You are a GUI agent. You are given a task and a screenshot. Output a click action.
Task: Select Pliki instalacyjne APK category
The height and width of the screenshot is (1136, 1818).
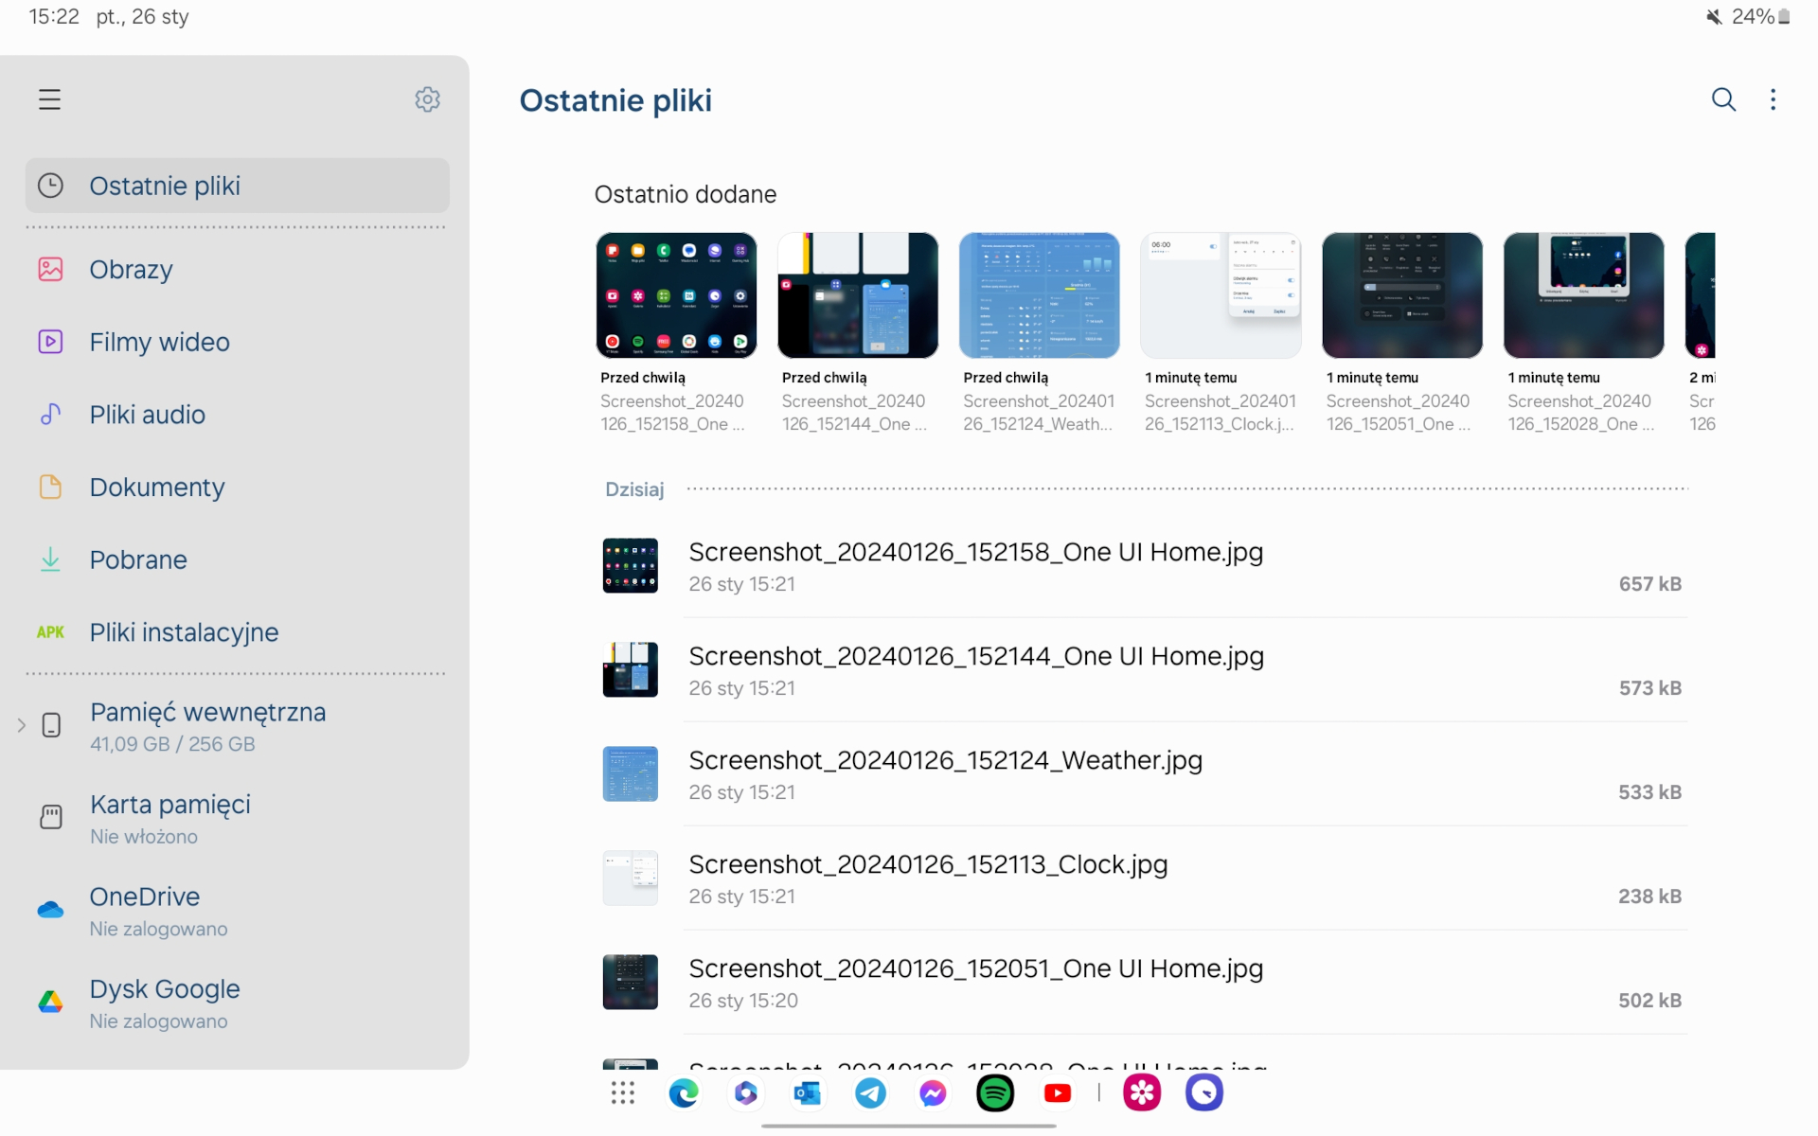[x=184, y=632]
